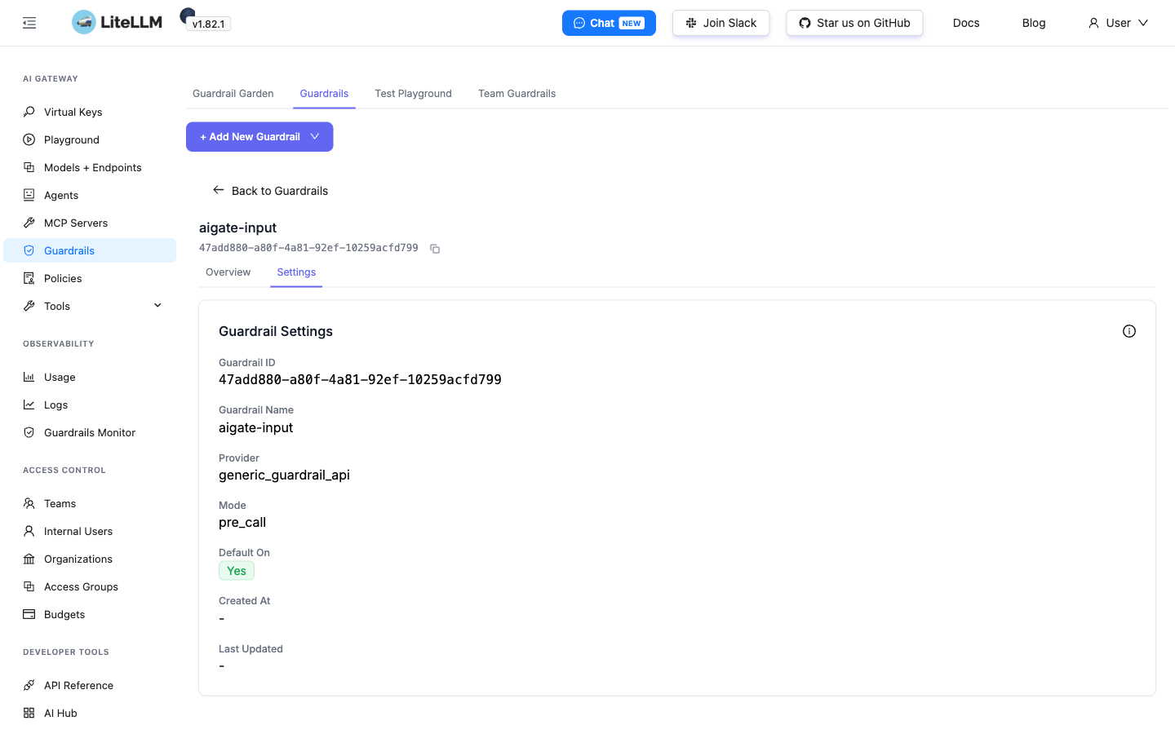Viewport: 1175px width, 734px height.
Task: Select the Settings tab
Action: point(296,272)
